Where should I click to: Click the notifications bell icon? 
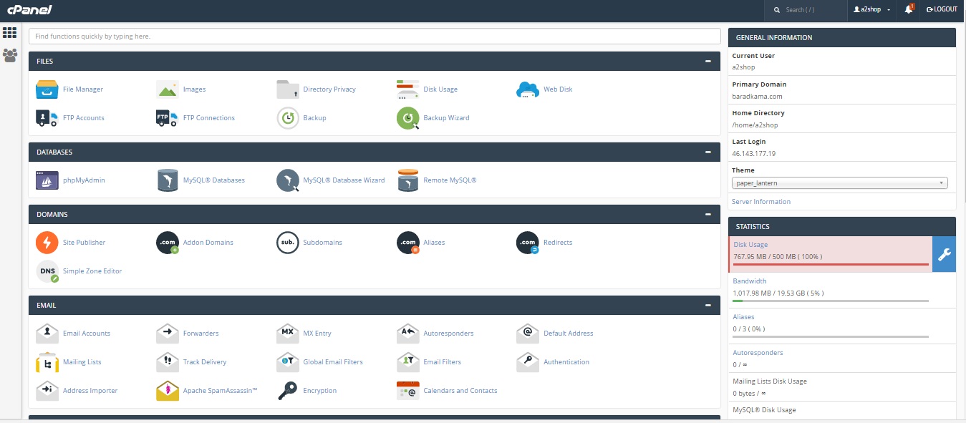(x=909, y=9)
